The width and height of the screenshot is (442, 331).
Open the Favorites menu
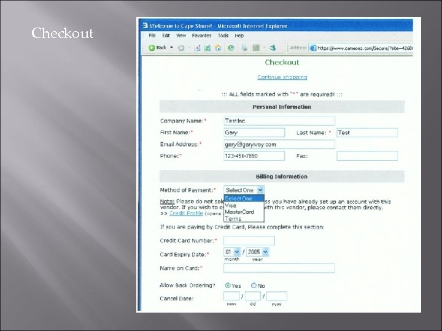pyautogui.click(x=201, y=36)
